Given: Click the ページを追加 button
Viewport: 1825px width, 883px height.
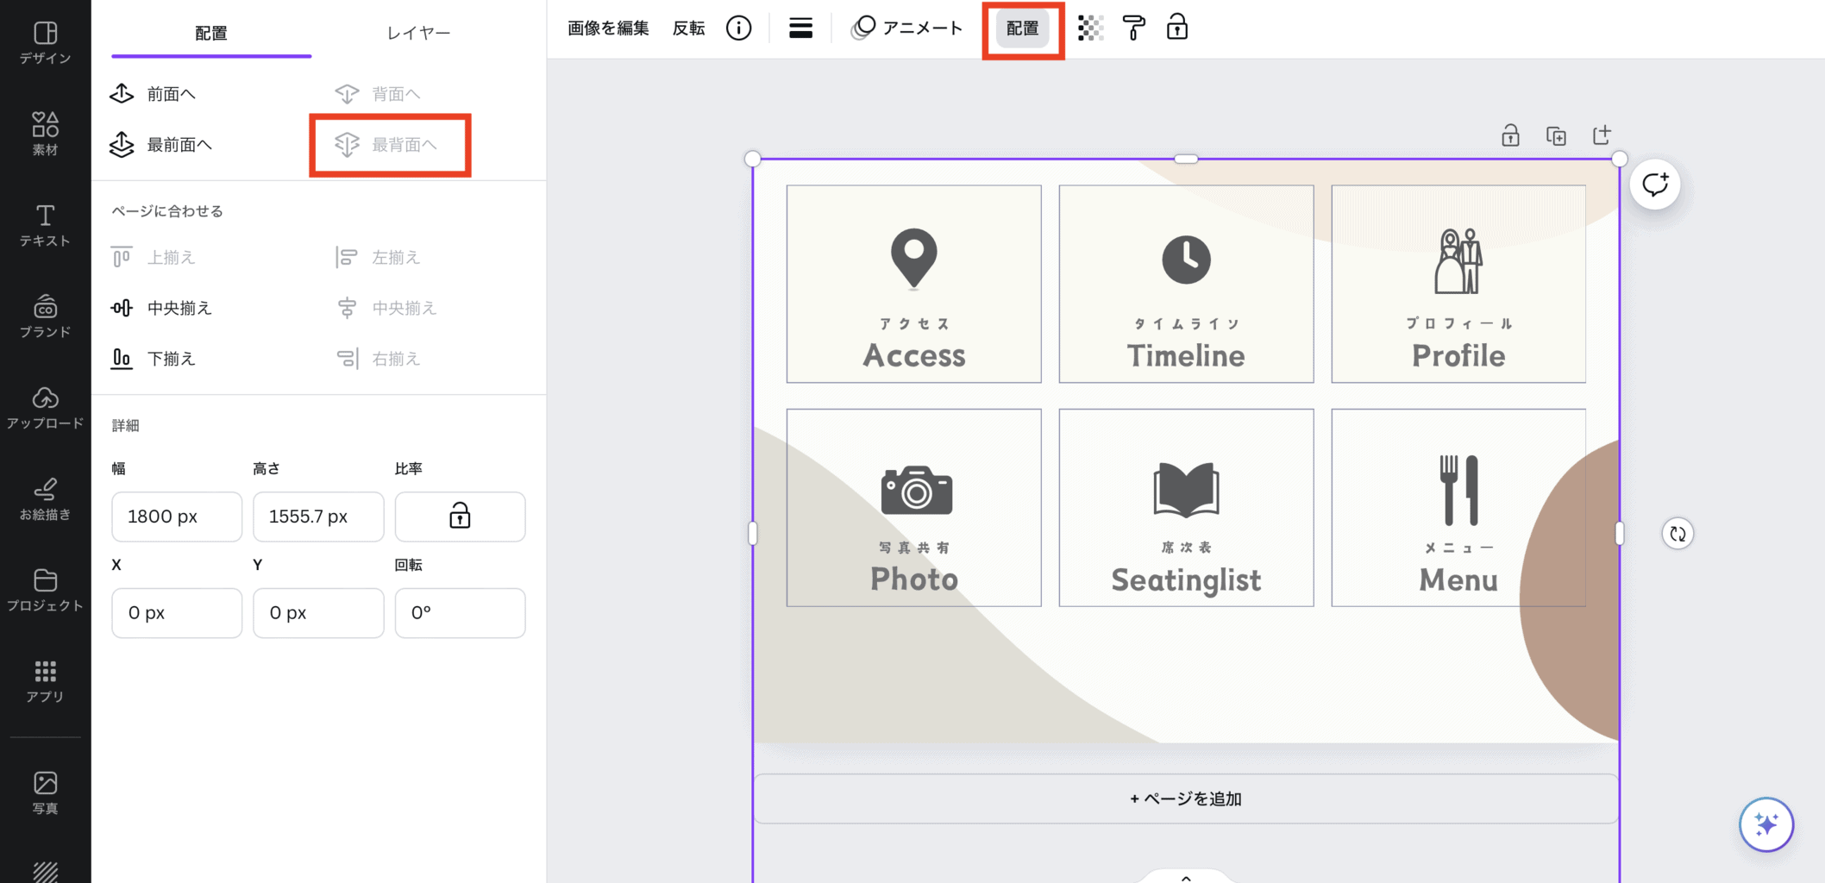Looking at the screenshot, I should tap(1186, 798).
